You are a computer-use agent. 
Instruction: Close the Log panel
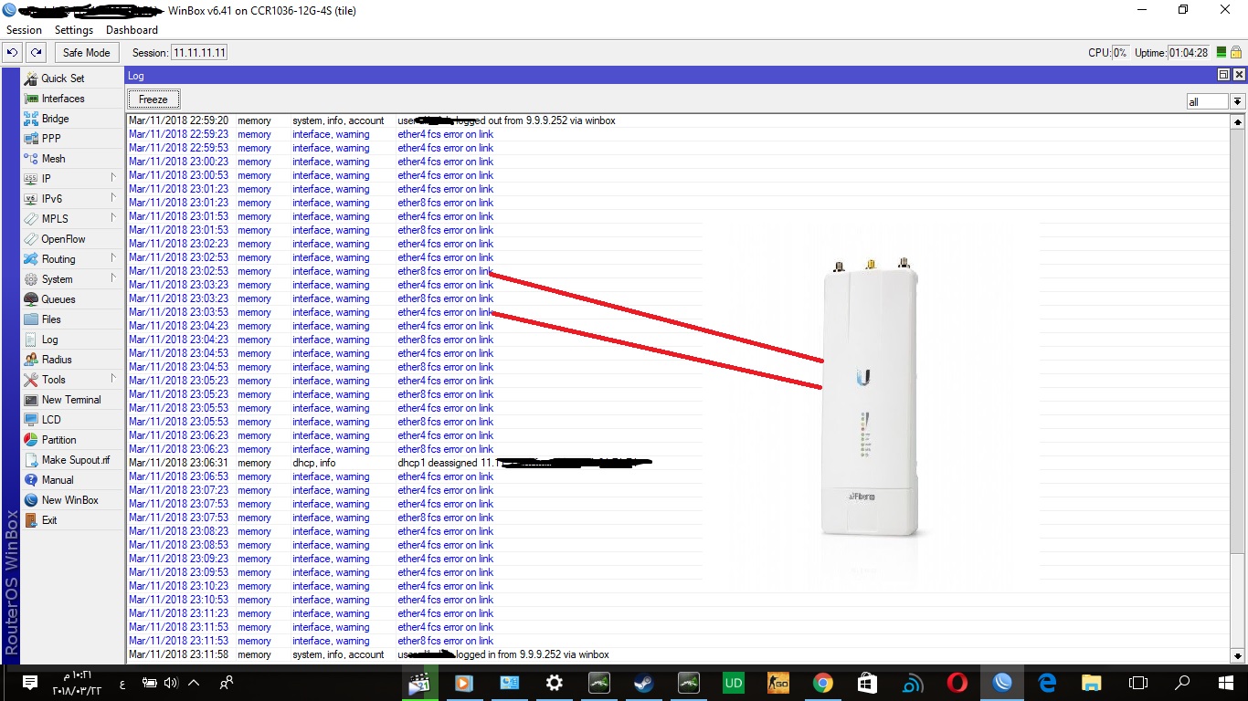[x=1239, y=75]
